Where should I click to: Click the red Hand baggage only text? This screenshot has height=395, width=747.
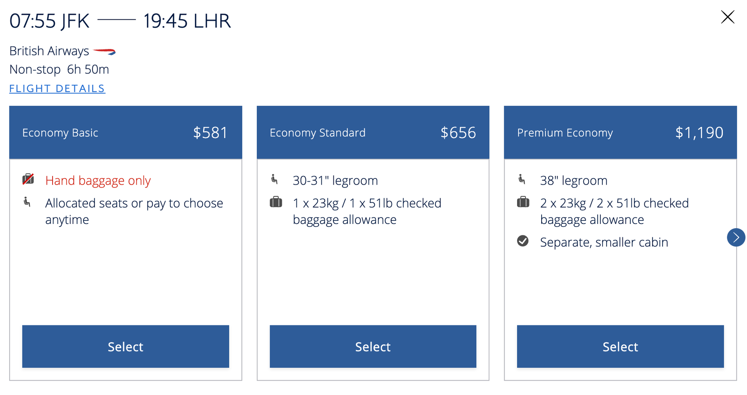click(x=98, y=181)
